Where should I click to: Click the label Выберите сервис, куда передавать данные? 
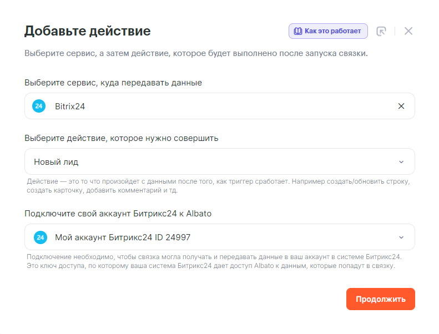click(113, 83)
